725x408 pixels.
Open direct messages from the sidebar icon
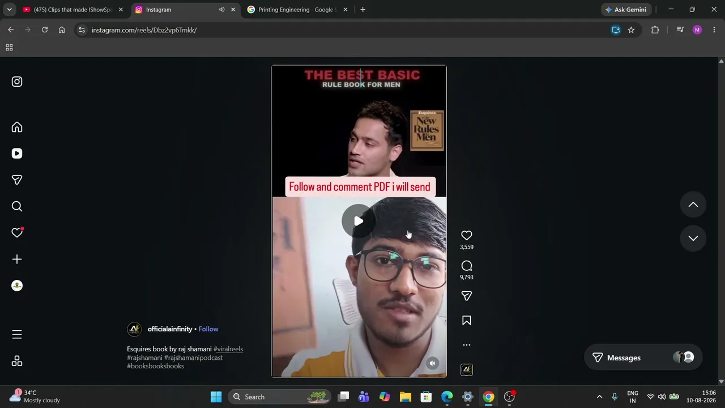click(x=17, y=180)
